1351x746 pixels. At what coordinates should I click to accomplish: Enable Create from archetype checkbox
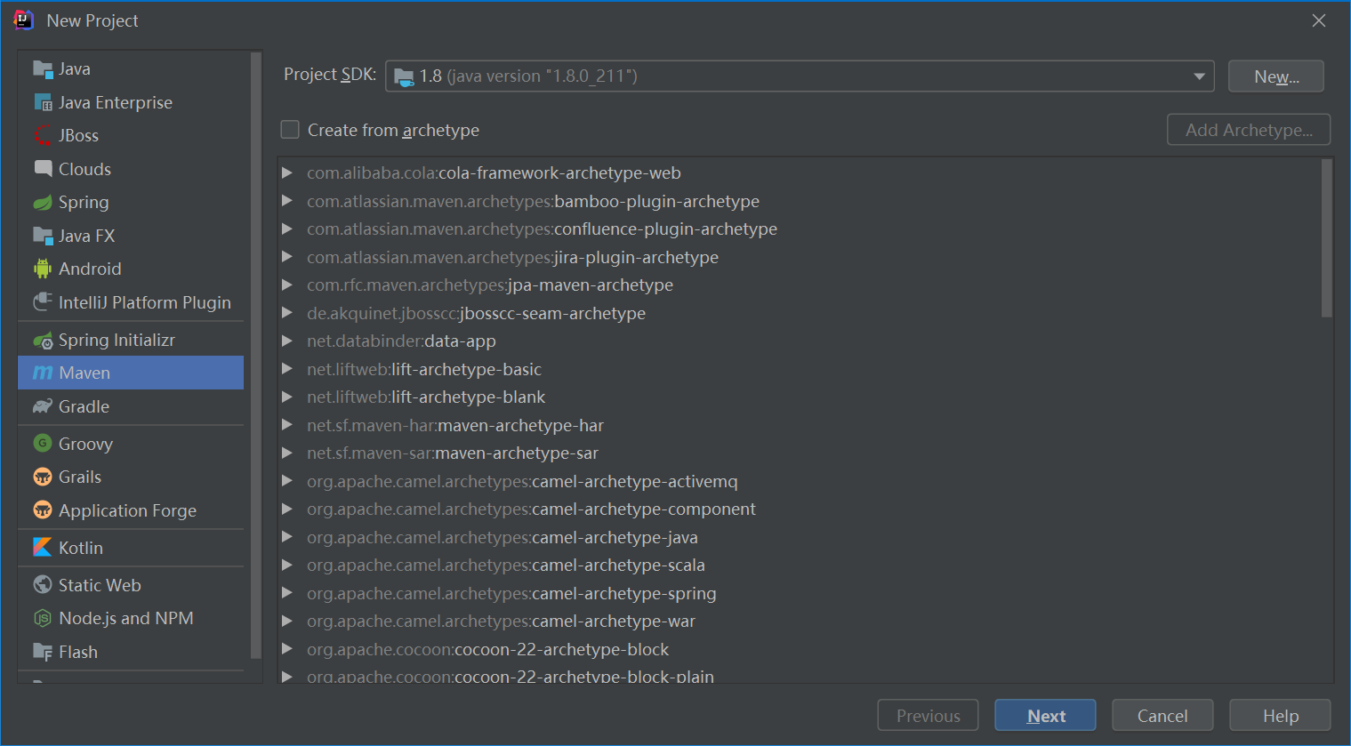coord(290,130)
